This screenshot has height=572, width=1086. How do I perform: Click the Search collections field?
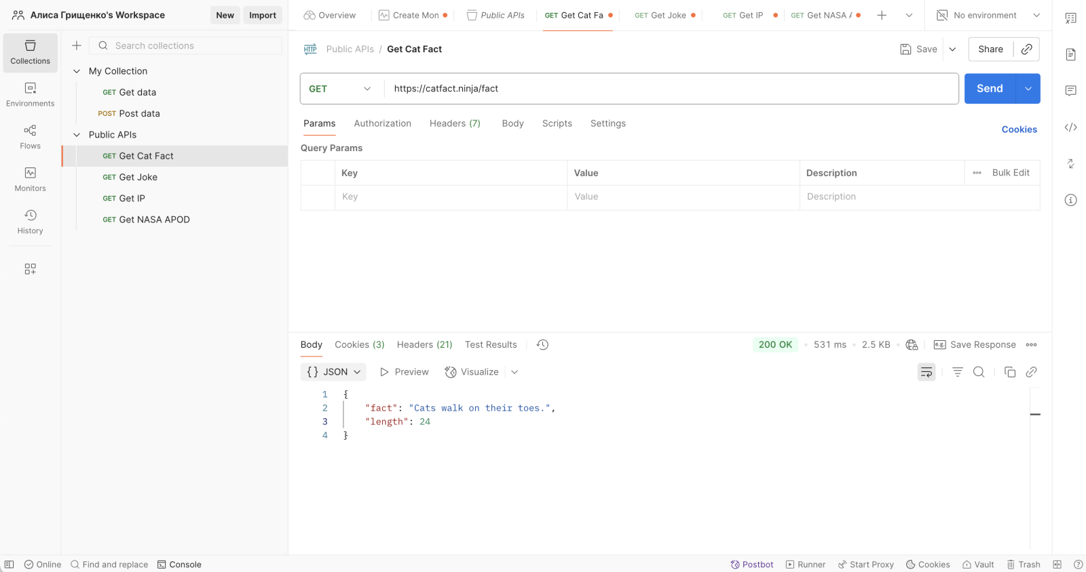pos(186,45)
